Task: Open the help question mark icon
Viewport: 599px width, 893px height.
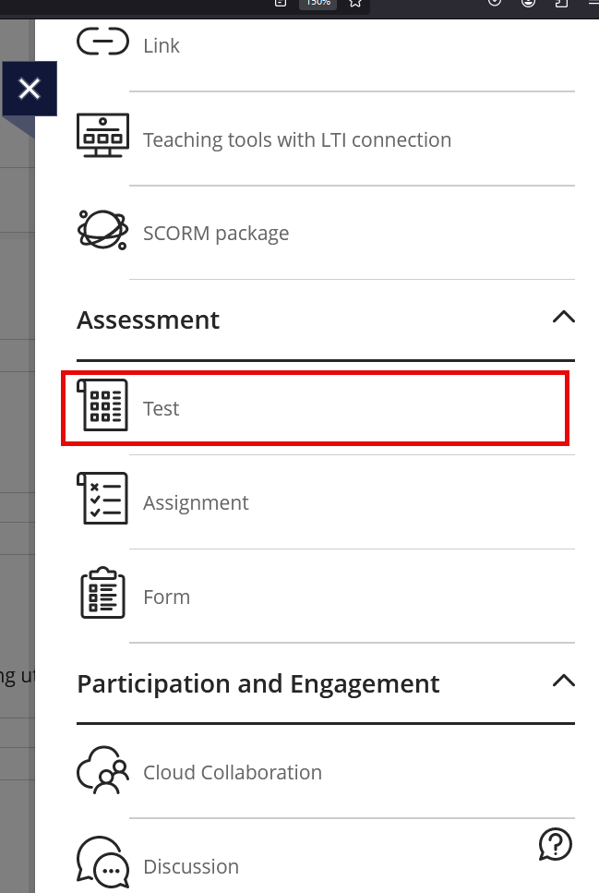Action: tap(556, 843)
